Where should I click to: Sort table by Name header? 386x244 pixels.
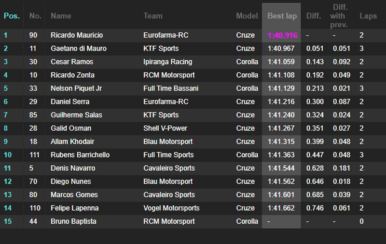61,16
